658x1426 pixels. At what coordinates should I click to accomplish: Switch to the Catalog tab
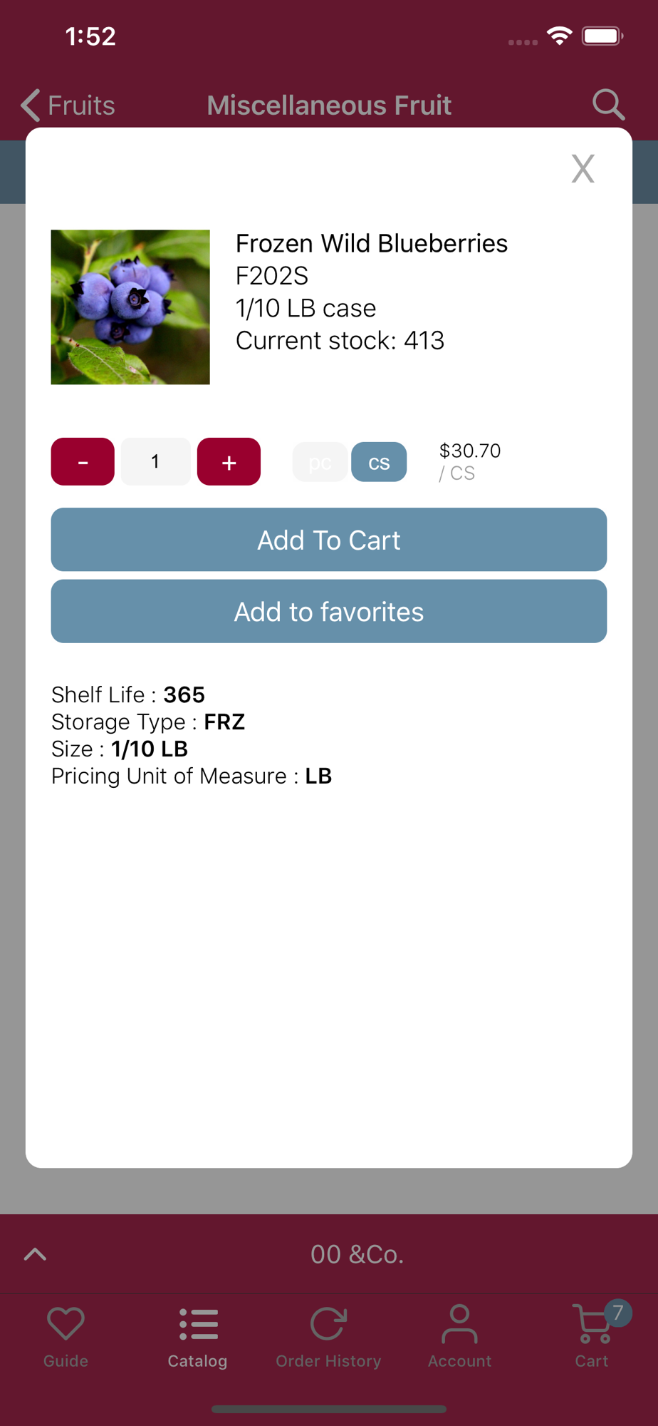[x=197, y=1337]
